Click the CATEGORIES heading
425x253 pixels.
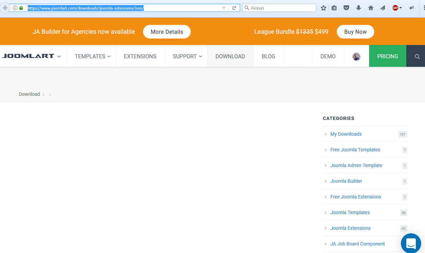[339, 118]
